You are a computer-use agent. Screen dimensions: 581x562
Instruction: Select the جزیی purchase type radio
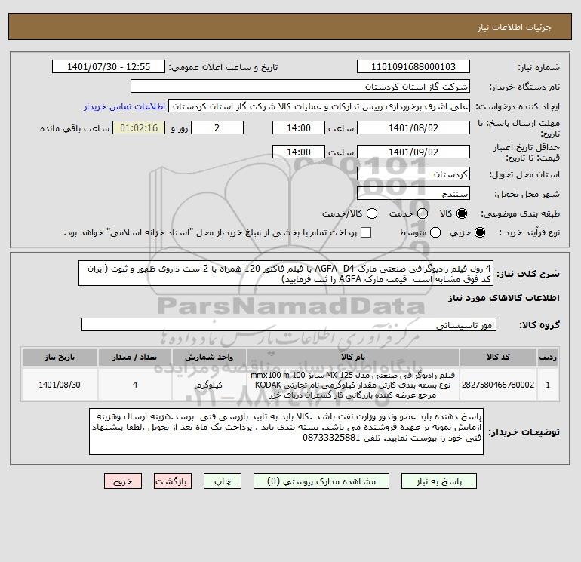point(479,232)
